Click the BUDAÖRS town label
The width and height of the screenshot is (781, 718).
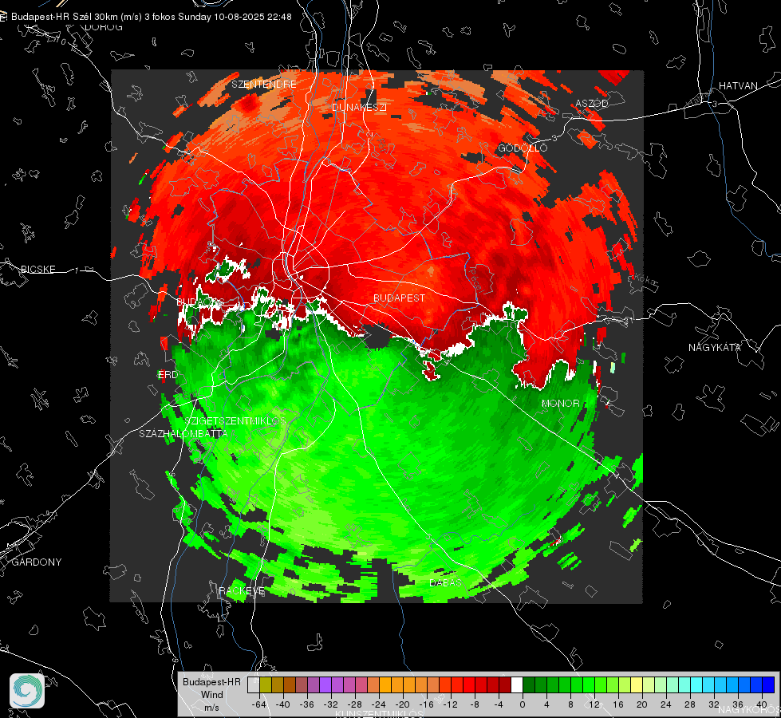[x=200, y=302]
